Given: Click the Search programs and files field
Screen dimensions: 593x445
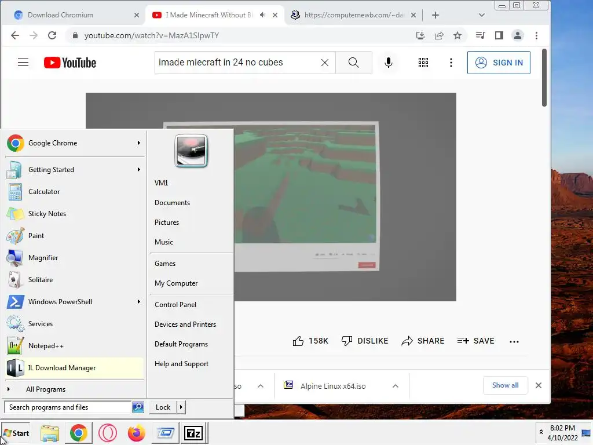Looking at the screenshot, I should click(x=68, y=407).
